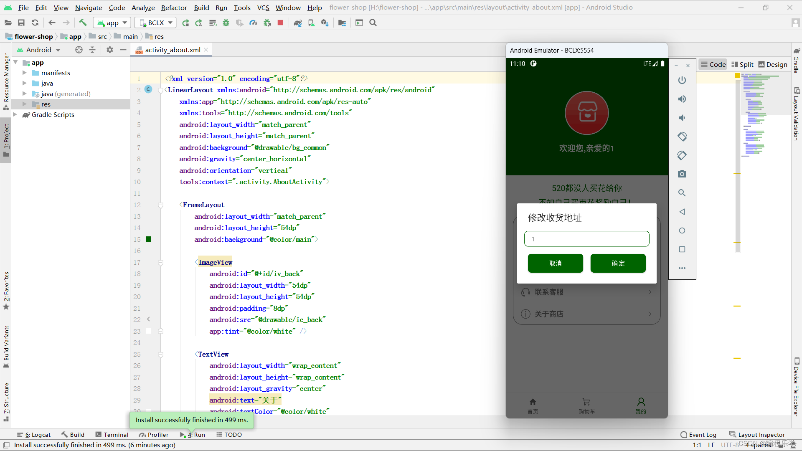The image size is (802, 451).
Task: Click the locate/scroll from source target icon
Action: (79, 50)
